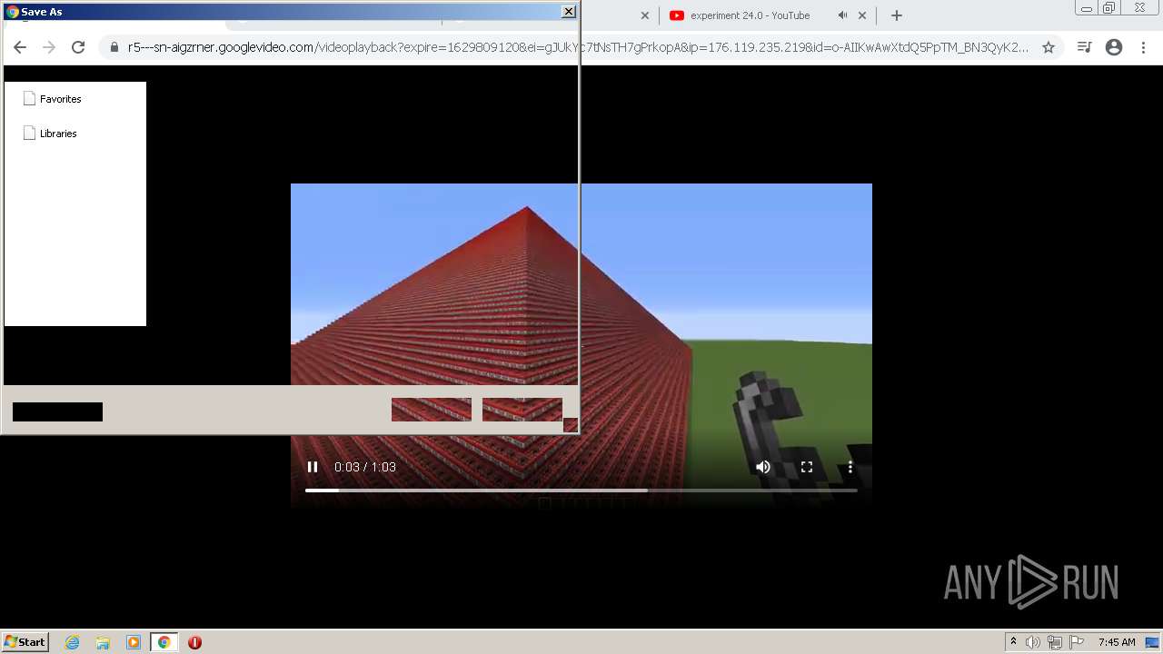Close the Save As dialog
Image resolution: width=1163 pixels, height=654 pixels.
569,12
